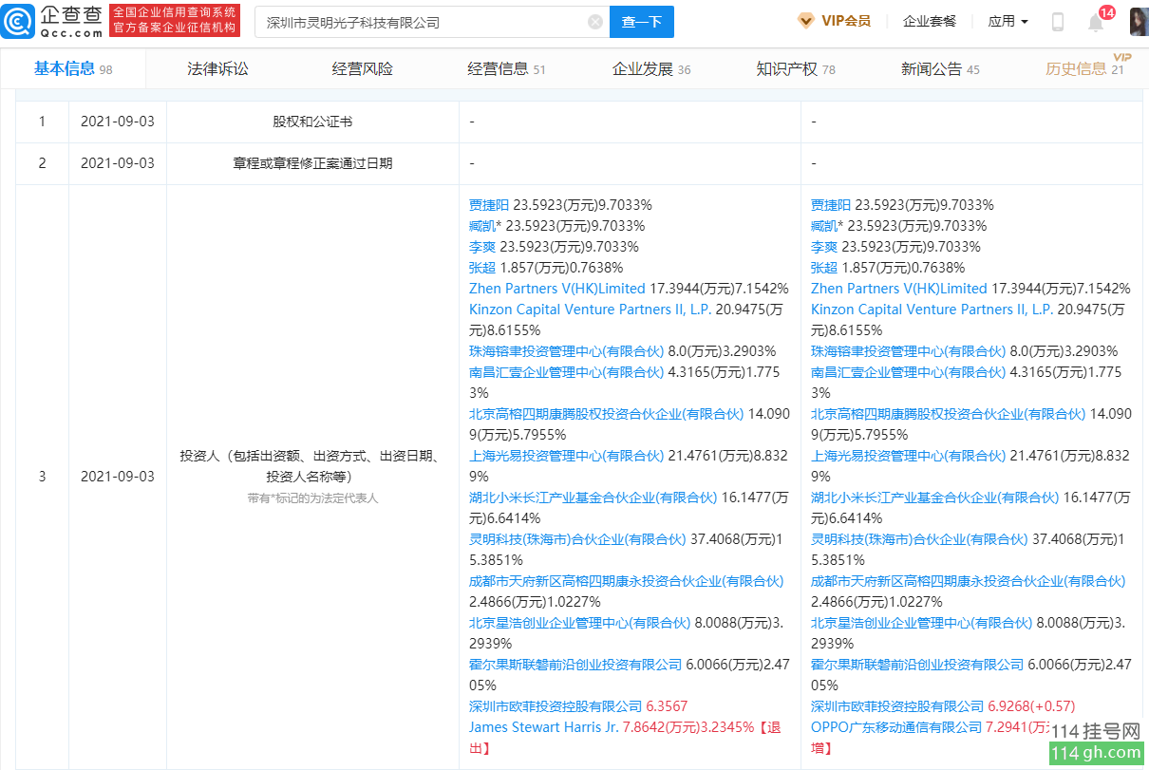Select the 2021-09-03 date in 章程 row

(x=118, y=163)
